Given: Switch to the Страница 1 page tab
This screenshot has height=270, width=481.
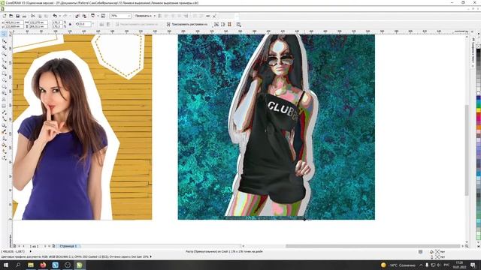Looking at the screenshot, I should [68, 246].
